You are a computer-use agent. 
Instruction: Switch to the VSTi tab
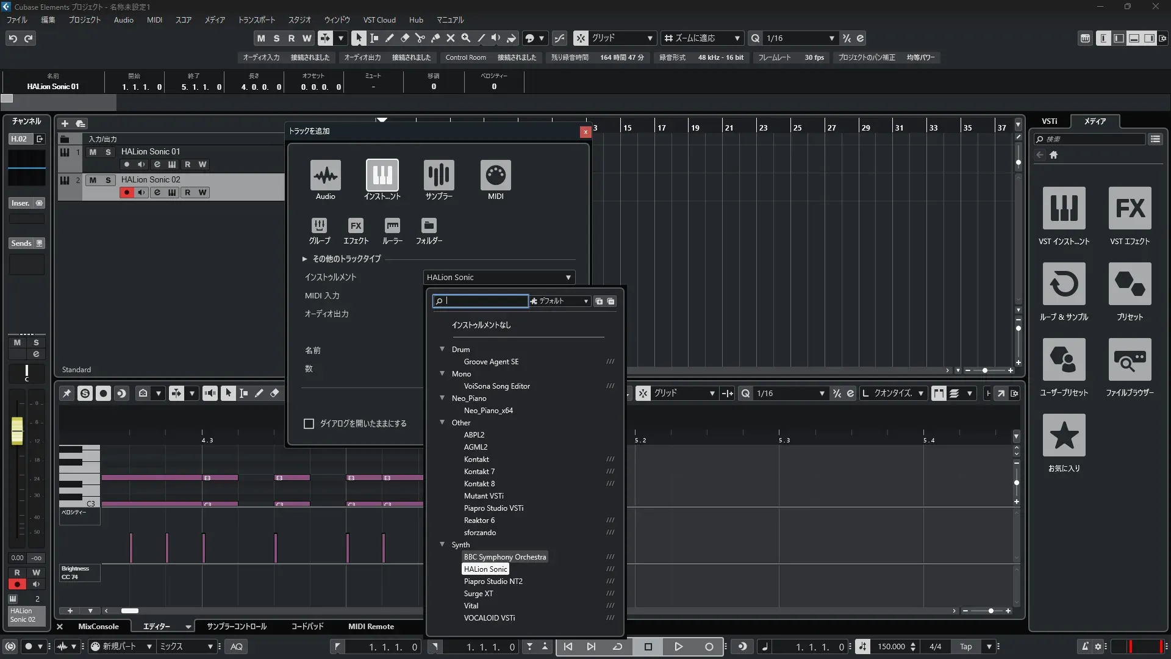[x=1049, y=121]
